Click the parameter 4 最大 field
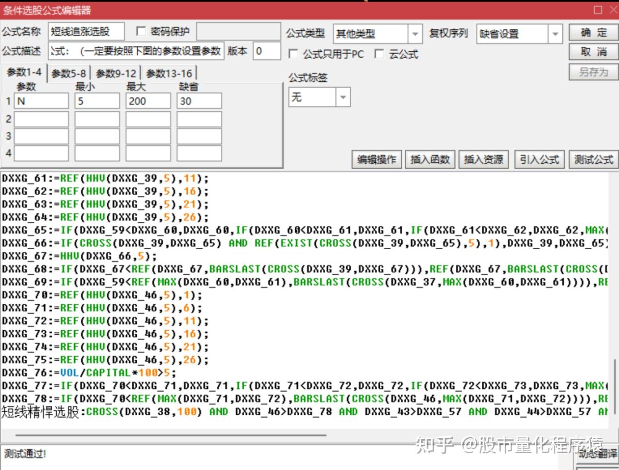619x470 pixels. (148, 153)
